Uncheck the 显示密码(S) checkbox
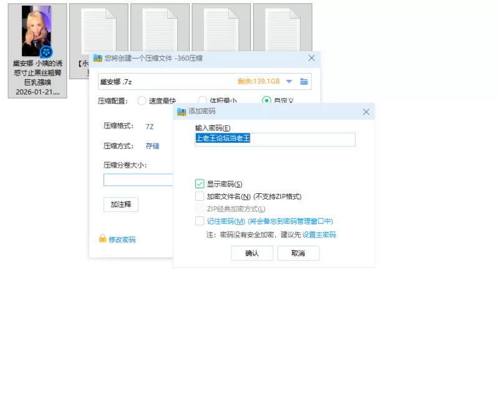The height and width of the screenshot is (399, 499). (x=200, y=183)
